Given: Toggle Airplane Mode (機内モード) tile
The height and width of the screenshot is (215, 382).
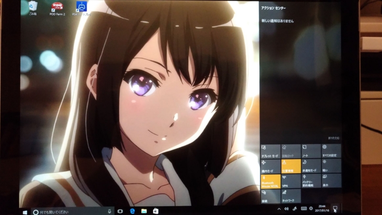Looking at the screenshot, I should click(270, 166).
